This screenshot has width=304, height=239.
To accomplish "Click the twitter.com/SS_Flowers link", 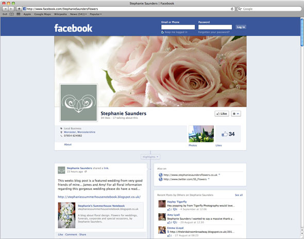I will coord(185,179).
